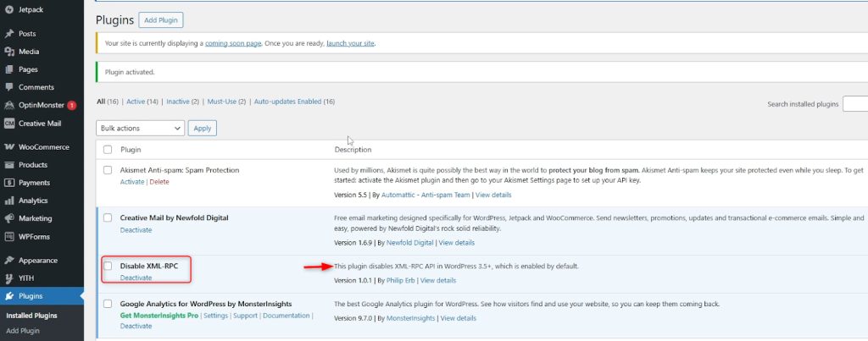
Task: Click the Plugin activated notice text
Action: click(x=130, y=73)
